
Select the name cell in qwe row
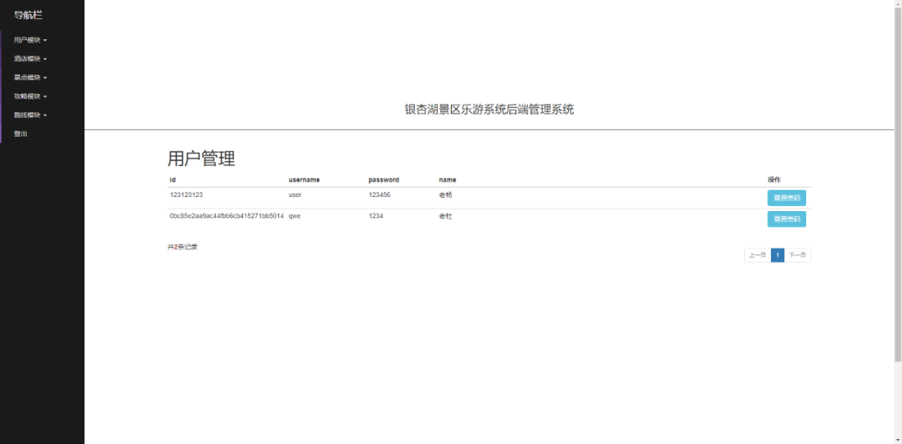click(x=446, y=216)
